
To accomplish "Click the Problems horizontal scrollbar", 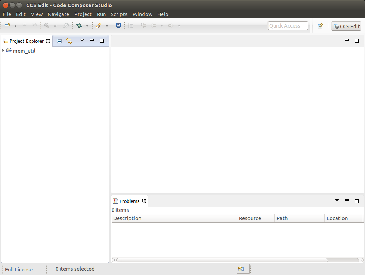I will click(222, 260).
